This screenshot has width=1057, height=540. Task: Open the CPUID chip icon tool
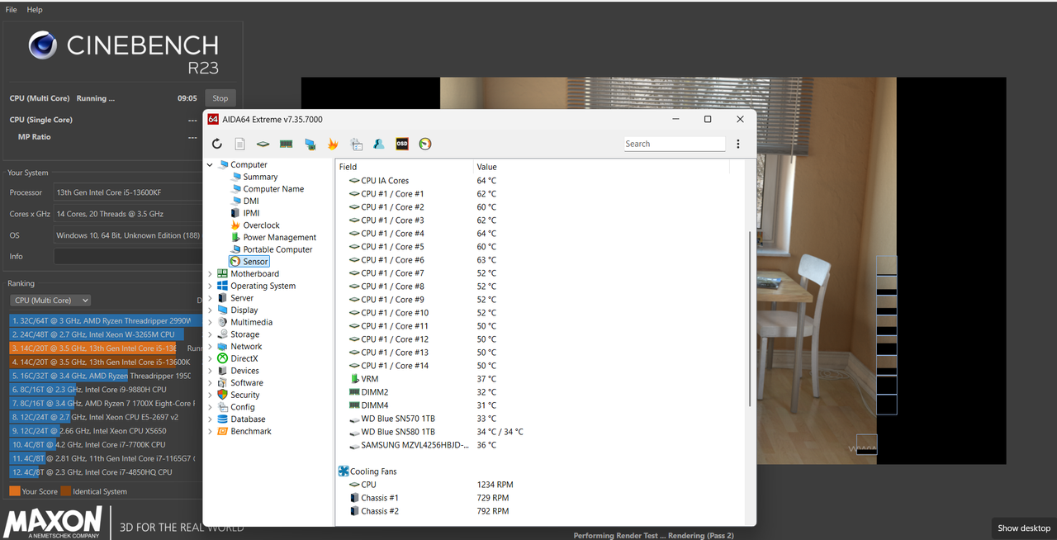263,144
